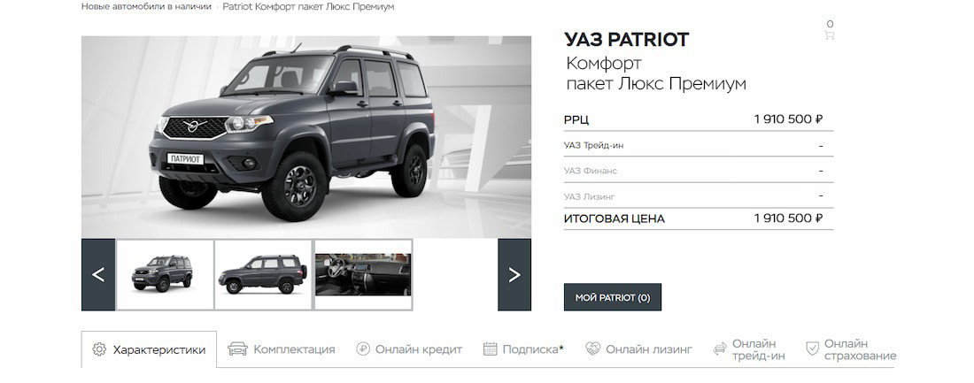Advance the gallery with the right arrow
This screenshot has height=383, width=974.
tap(514, 274)
